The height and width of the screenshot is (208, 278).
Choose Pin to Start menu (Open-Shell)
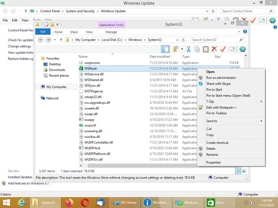pos(228,96)
